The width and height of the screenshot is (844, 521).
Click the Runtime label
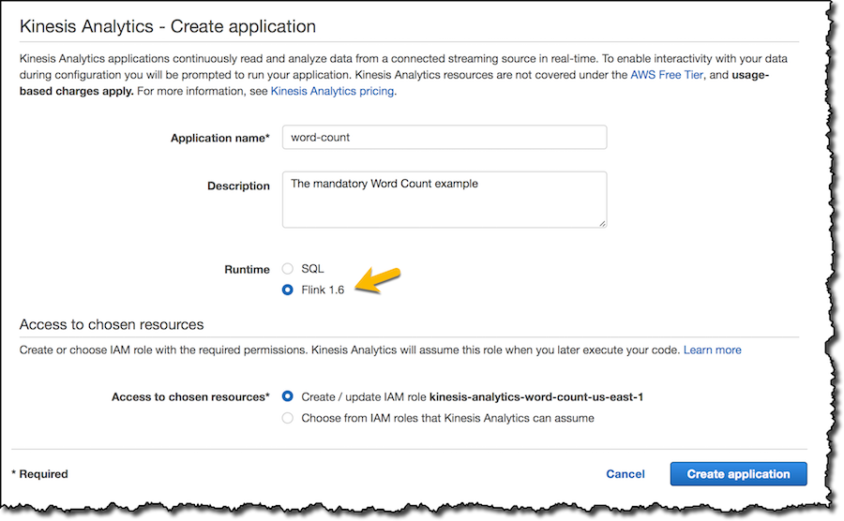pos(247,269)
